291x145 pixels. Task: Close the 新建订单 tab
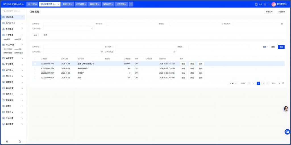tap(72, 4)
